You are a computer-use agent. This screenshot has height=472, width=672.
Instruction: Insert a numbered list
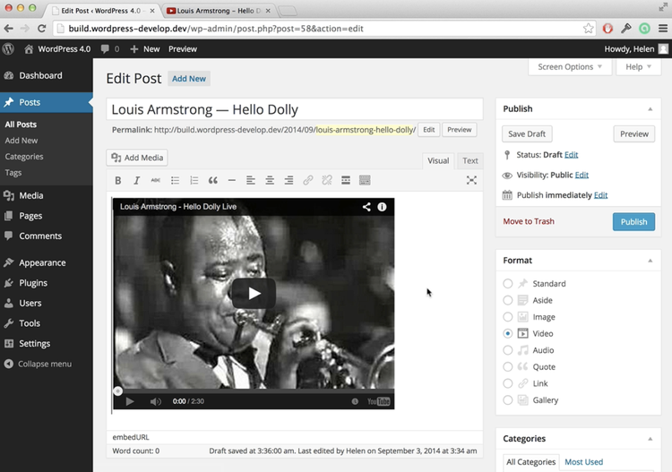[194, 180]
